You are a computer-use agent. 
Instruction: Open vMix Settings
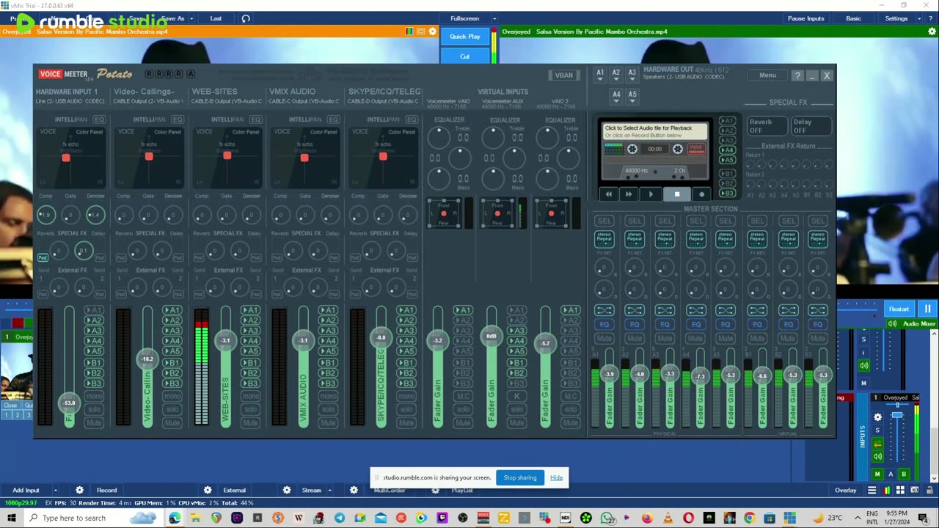click(x=896, y=18)
